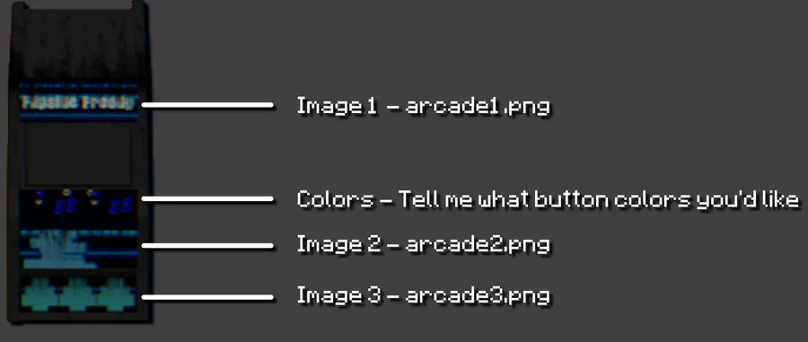Select the leftmost joystick on the control panel
This screenshot has width=808, height=342.
(x=40, y=197)
